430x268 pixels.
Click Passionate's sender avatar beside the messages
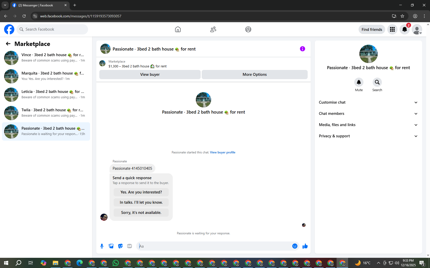[x=104, y=217]
